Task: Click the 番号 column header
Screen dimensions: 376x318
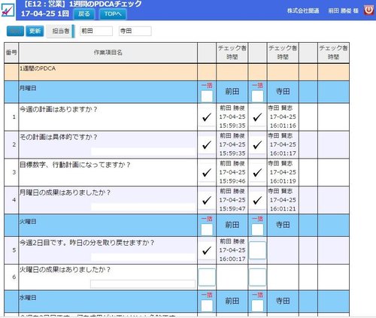Action: pyautogui.click(x=11, y=53)
